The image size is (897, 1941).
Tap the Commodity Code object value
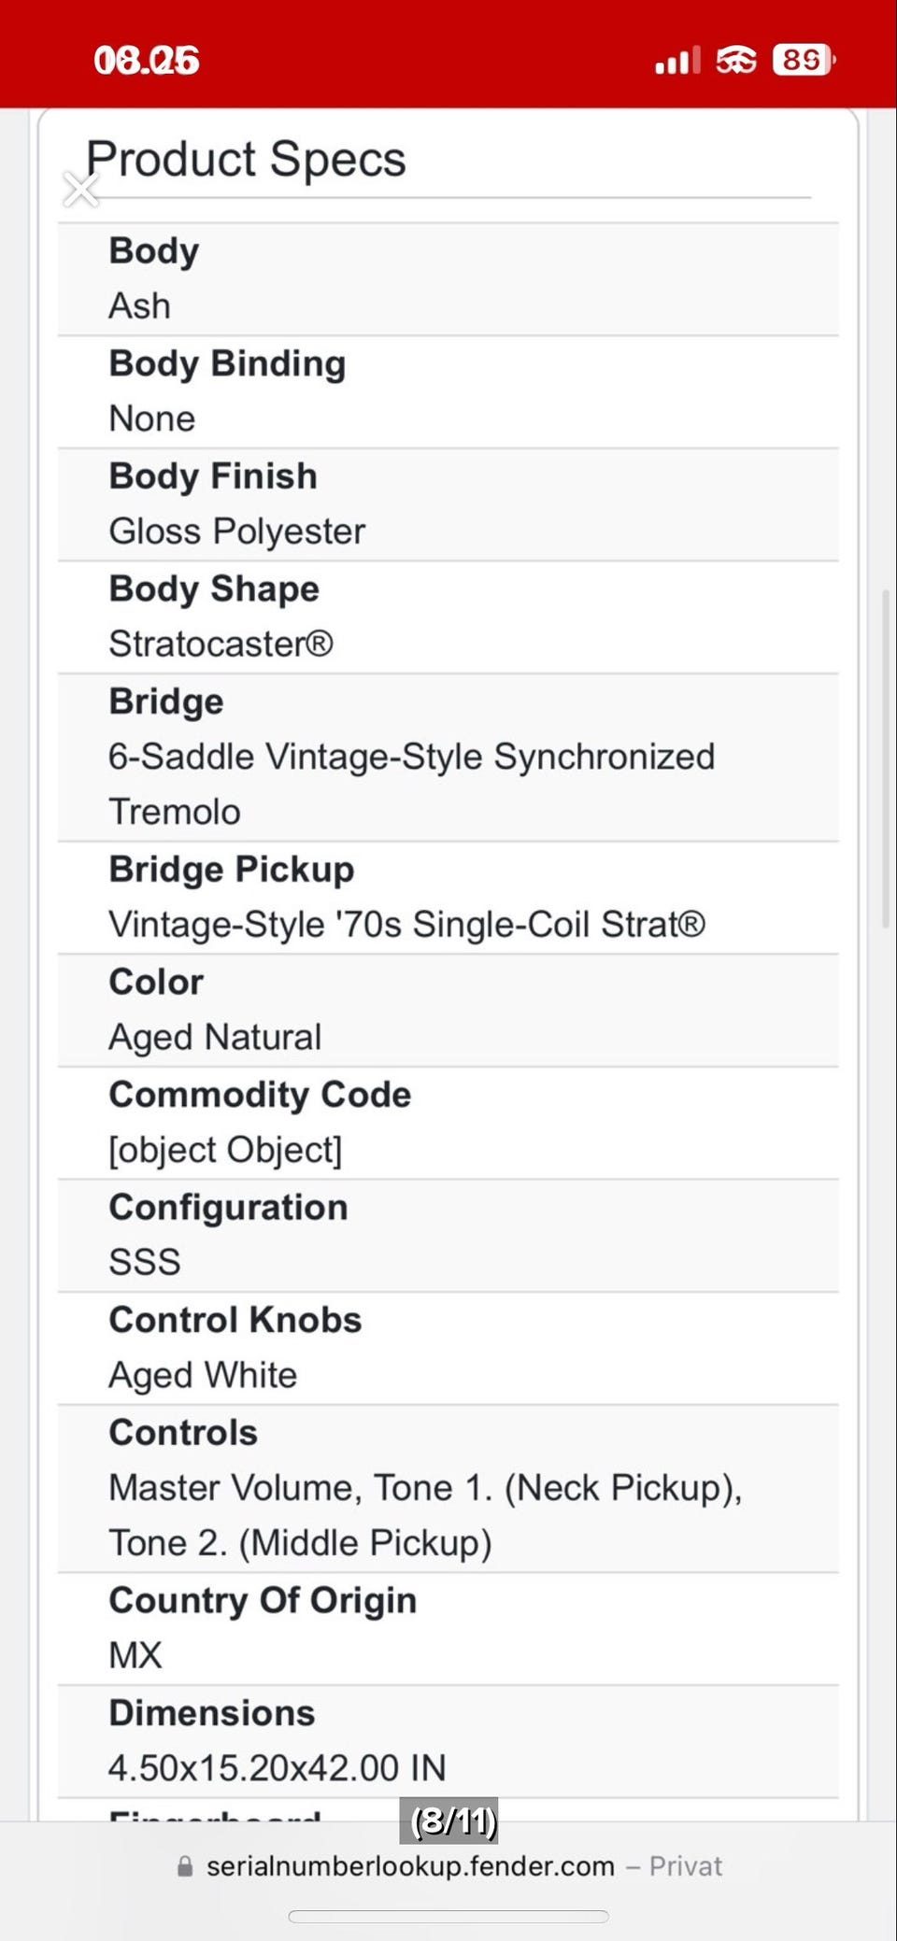226,1150
